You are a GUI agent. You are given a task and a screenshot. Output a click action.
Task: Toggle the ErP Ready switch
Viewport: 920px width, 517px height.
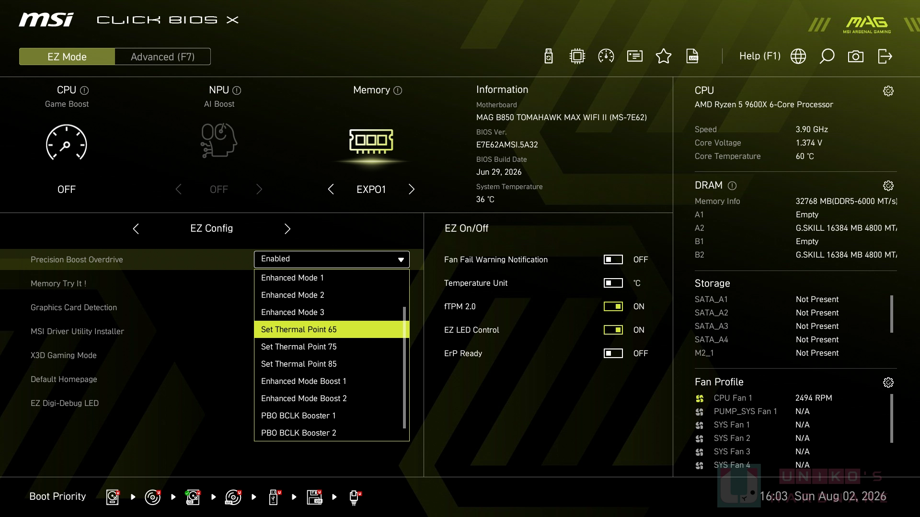click(613, 353)
